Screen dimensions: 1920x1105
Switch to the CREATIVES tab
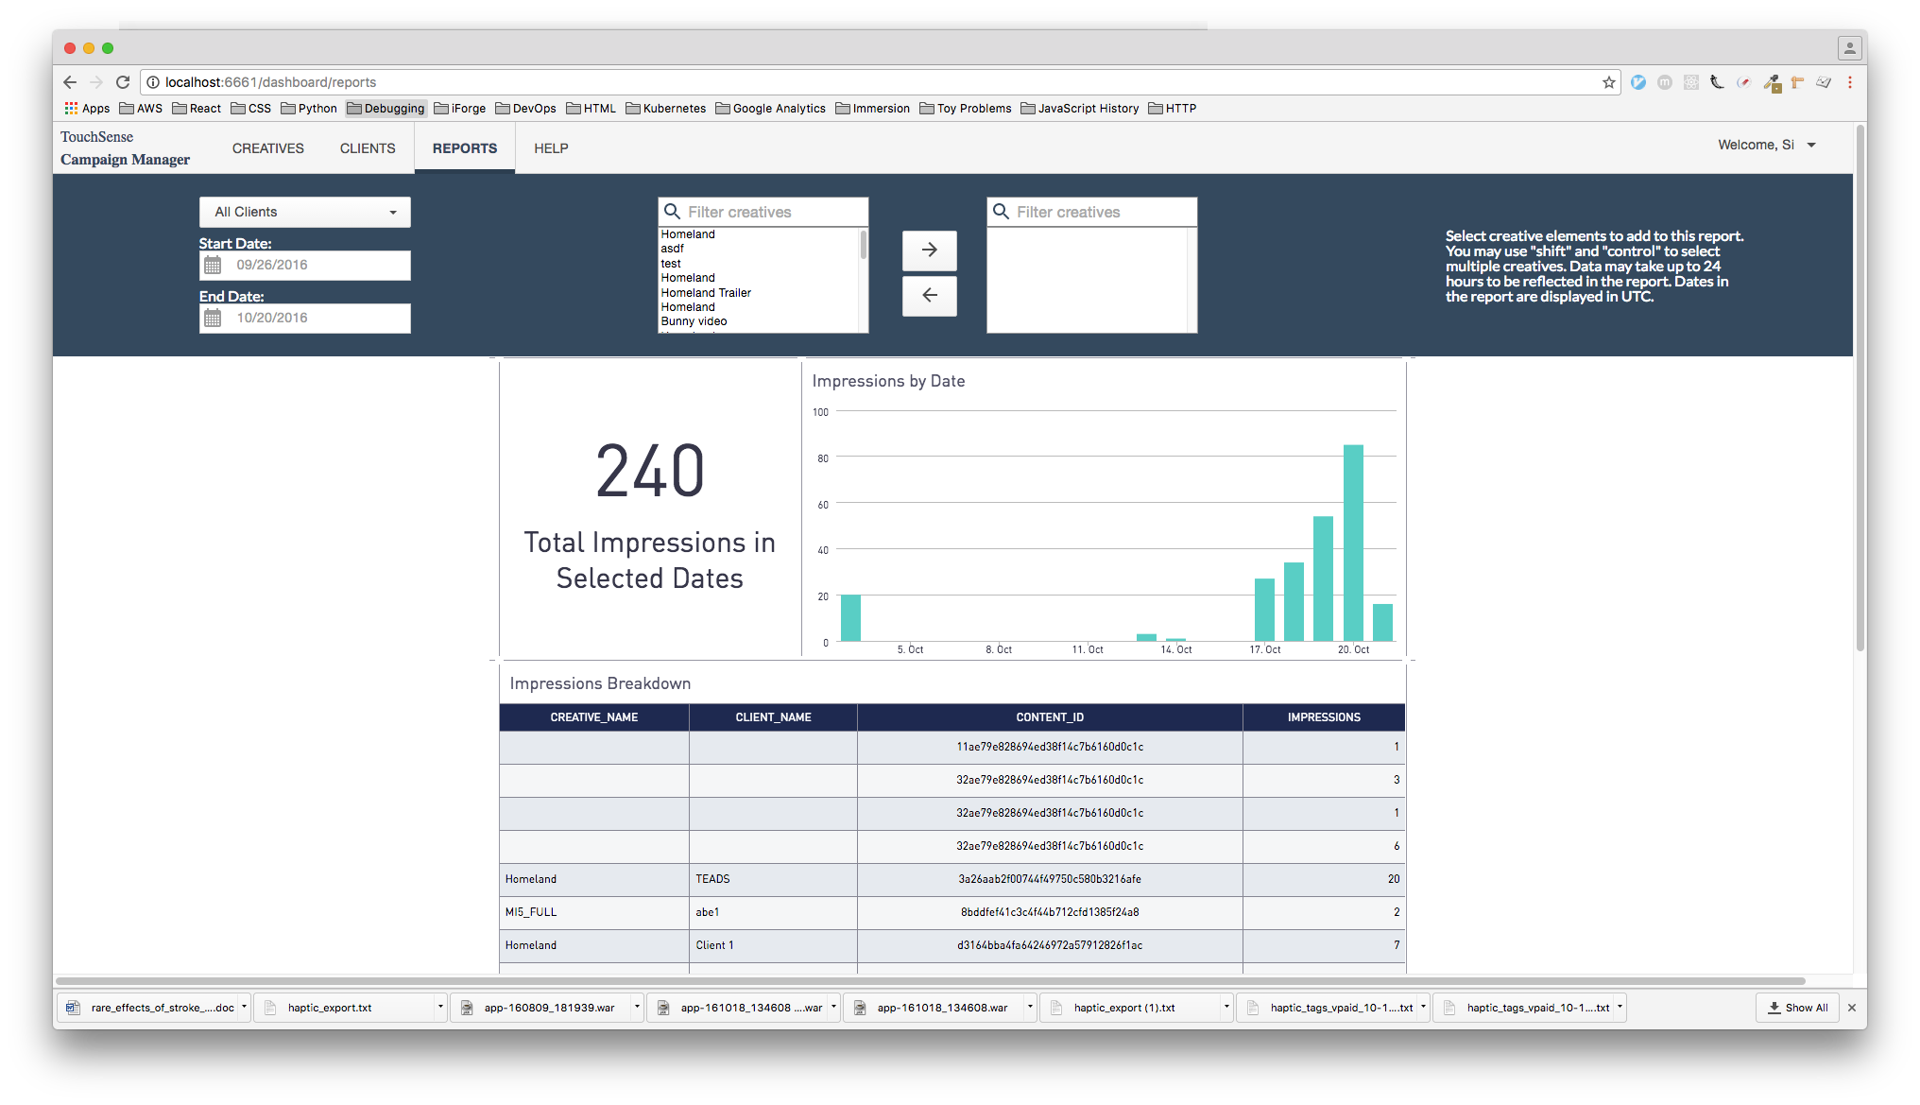pos(267,148)
